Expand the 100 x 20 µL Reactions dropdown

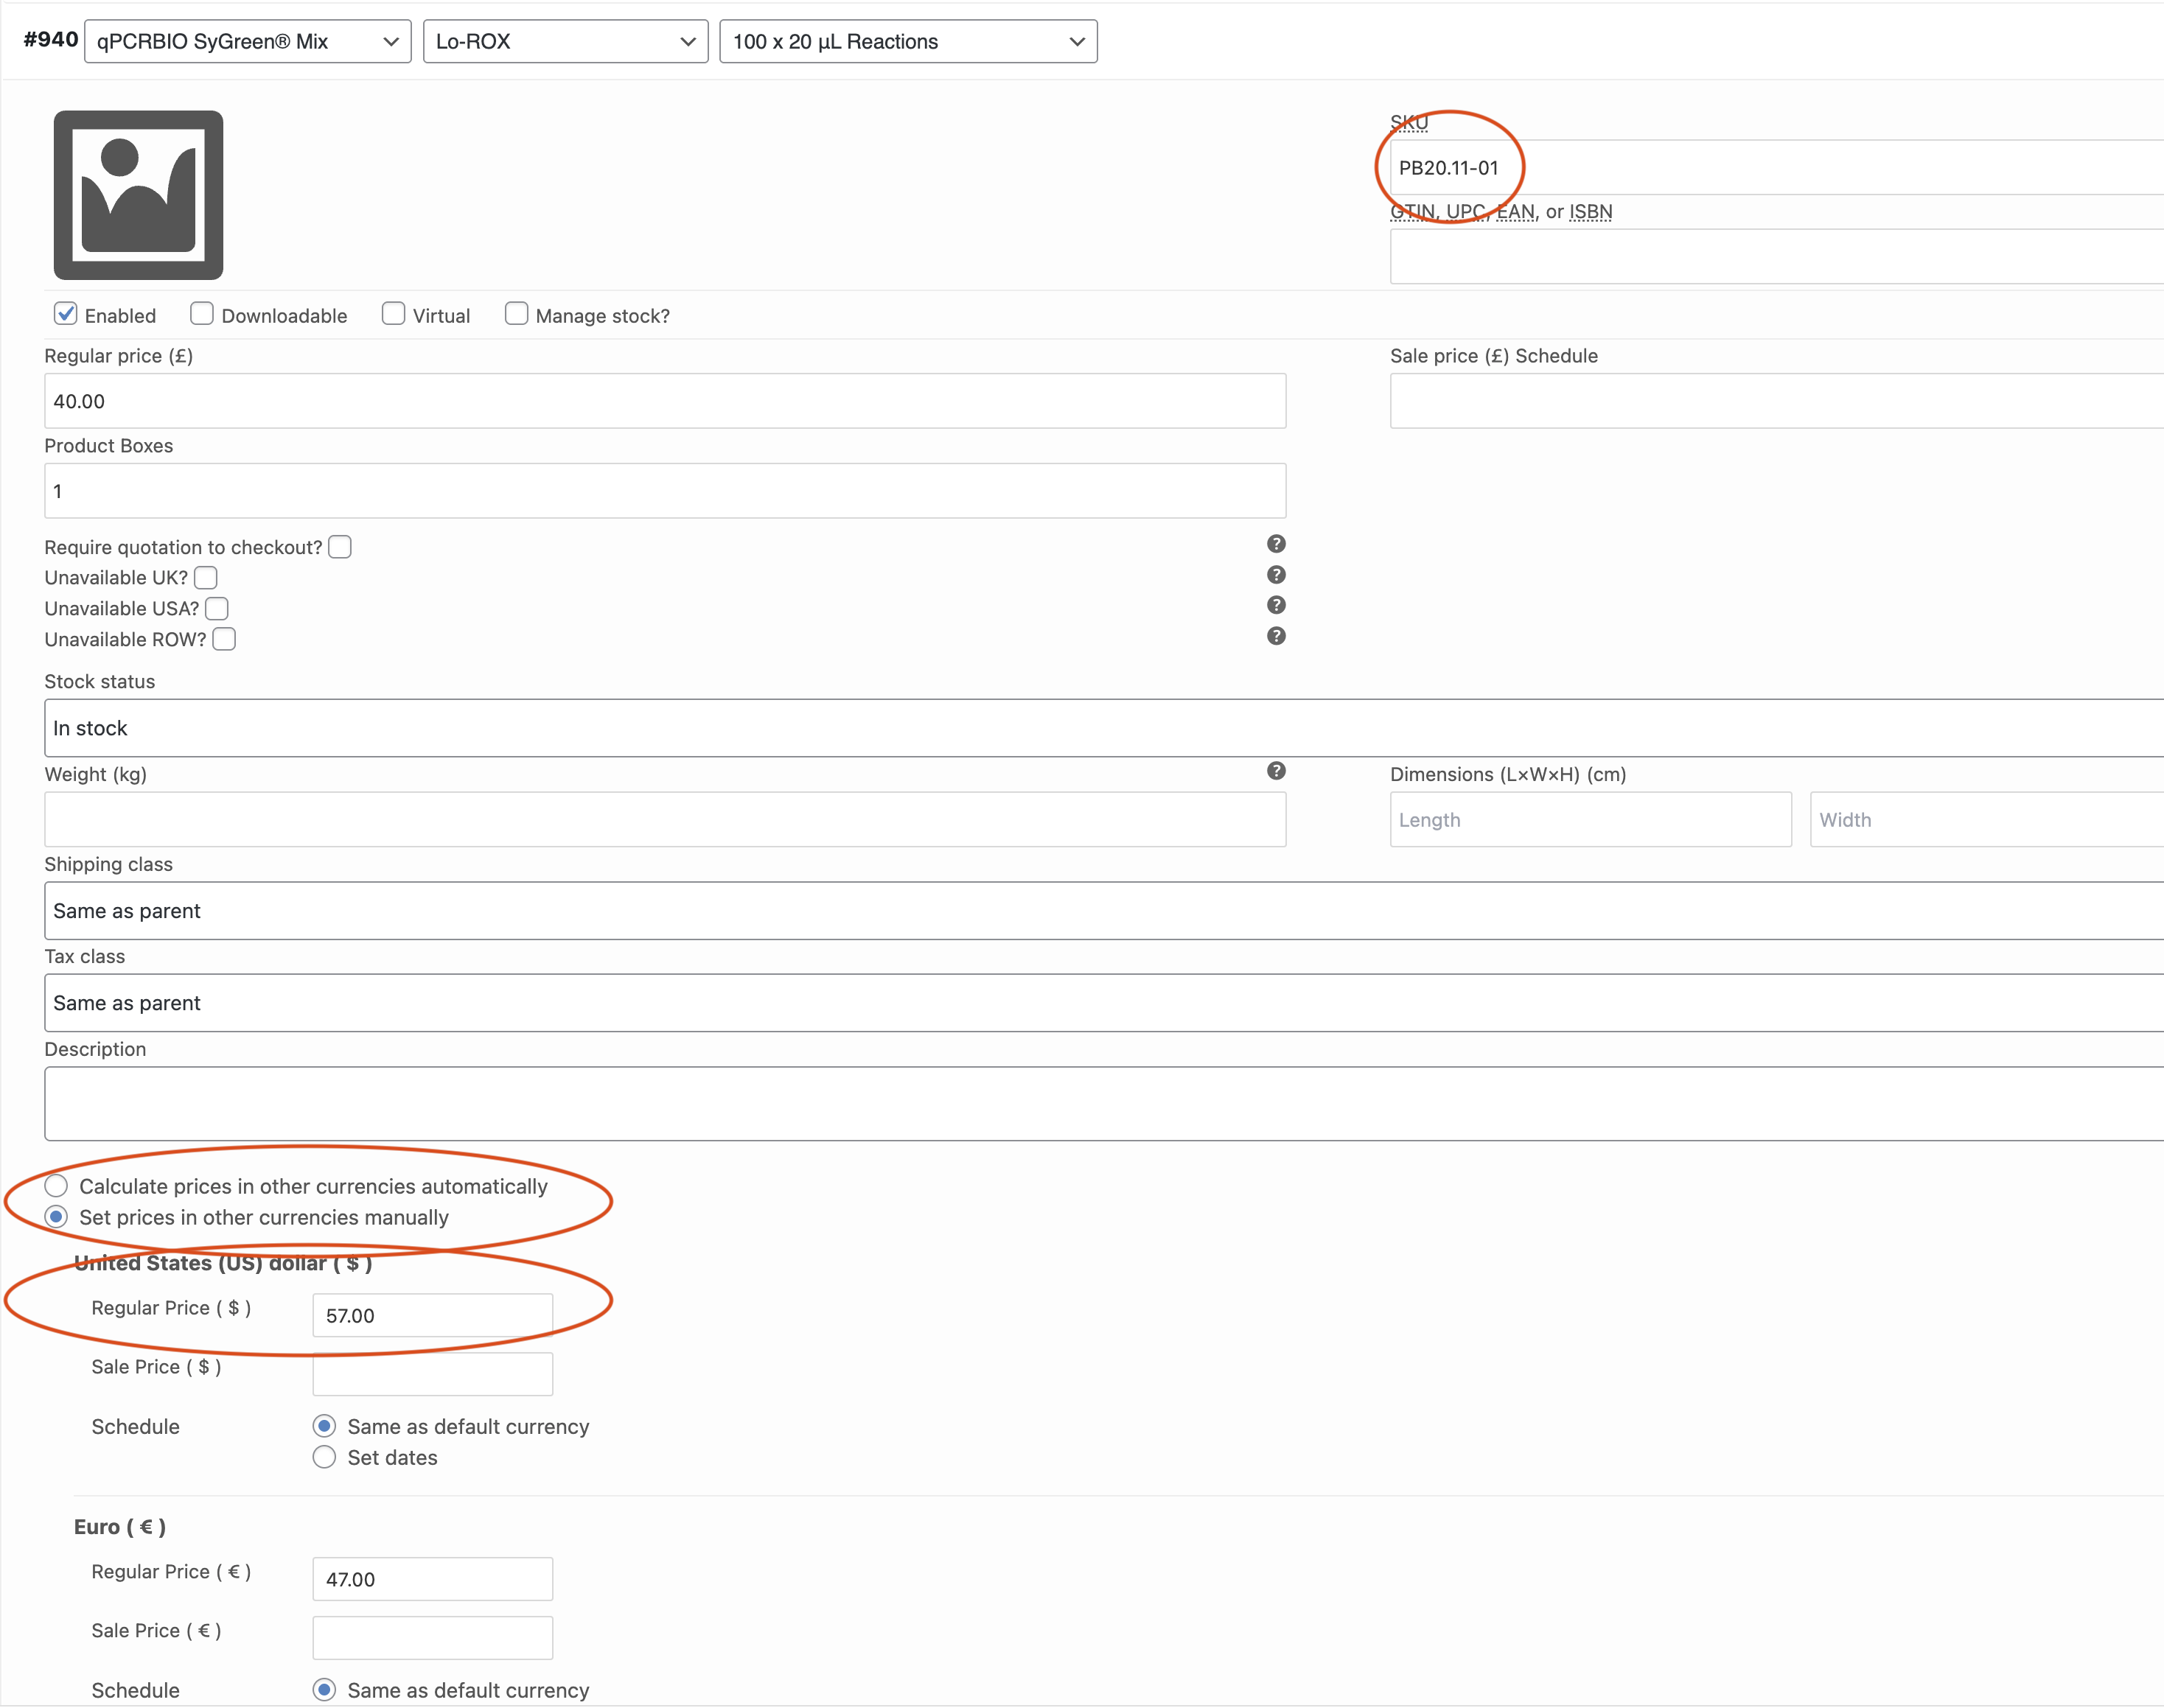pyautogui.click(x=907, y=42)
